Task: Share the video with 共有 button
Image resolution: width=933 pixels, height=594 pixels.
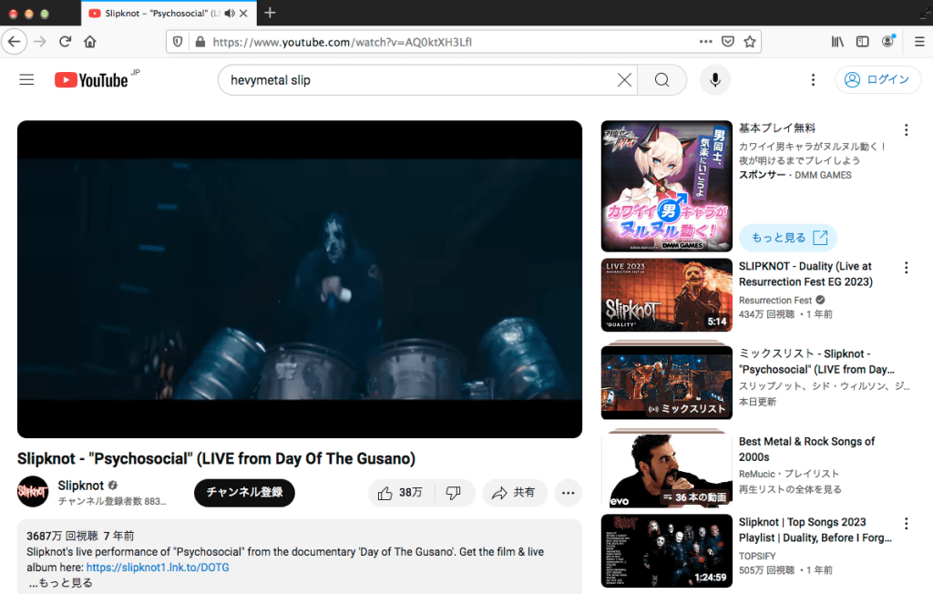Action: click(514, 493)
